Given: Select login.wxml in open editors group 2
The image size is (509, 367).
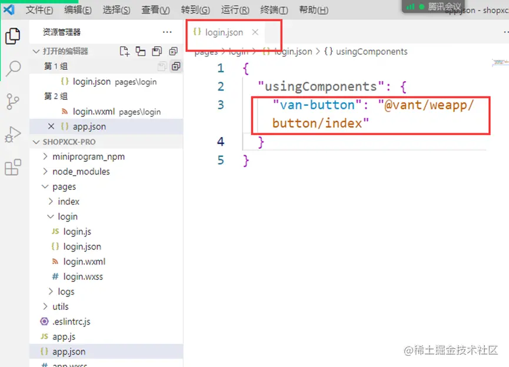Looking at the screenshot, I should click(106, 111).
